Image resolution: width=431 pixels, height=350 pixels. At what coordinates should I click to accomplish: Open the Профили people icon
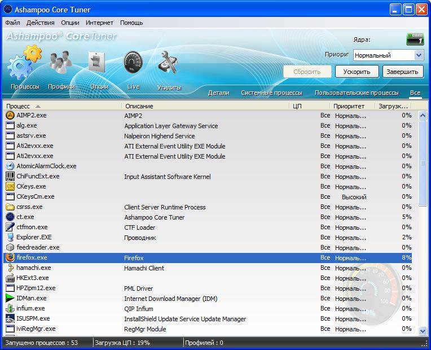[x=60, y=62]
